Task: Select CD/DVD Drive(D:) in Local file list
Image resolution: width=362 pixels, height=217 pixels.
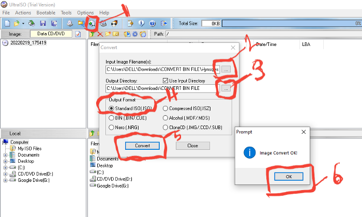Action: click(x=114, y=179)
